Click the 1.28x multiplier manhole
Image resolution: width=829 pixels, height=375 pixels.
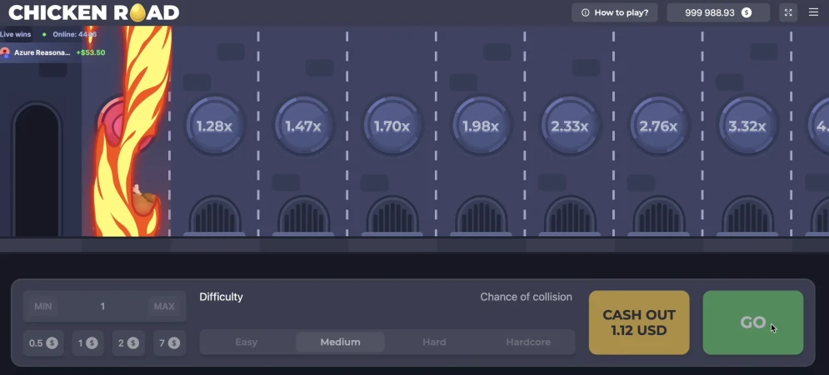[x=214, y=126]
